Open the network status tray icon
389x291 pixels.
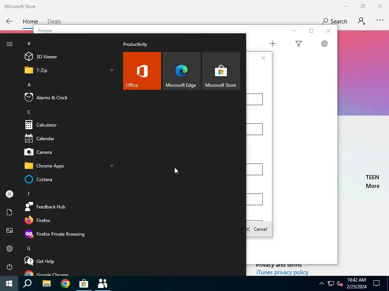(331, 283)
